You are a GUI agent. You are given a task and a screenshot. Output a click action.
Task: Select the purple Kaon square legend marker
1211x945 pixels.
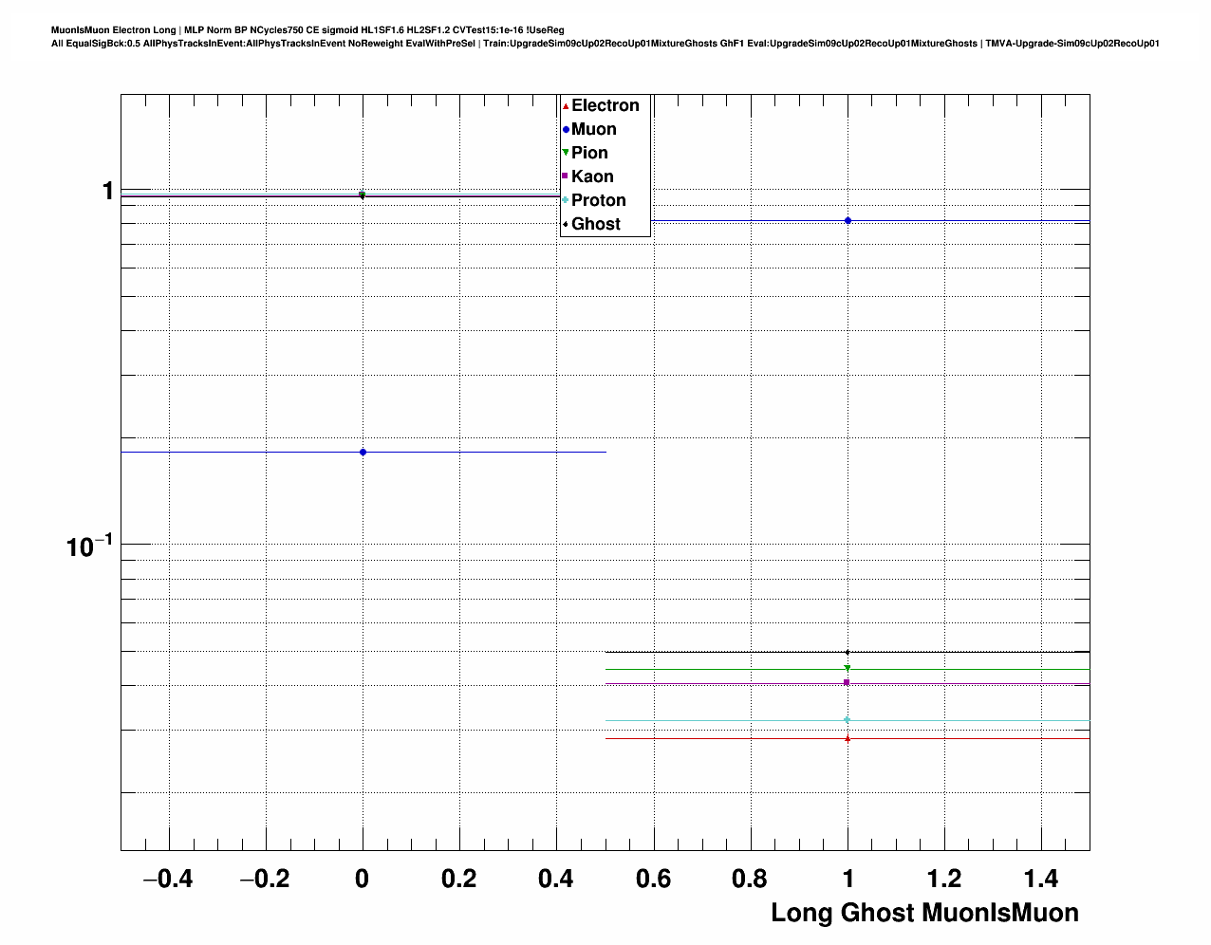[x=566, y=176]
